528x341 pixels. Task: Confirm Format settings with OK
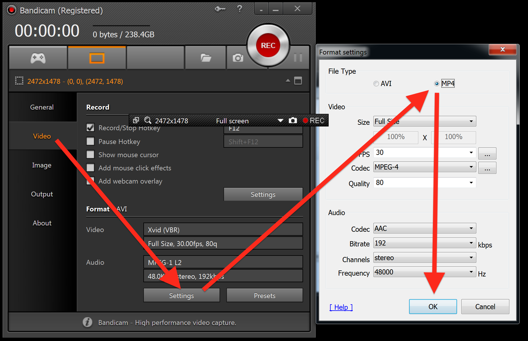click(x=433, y=307)
